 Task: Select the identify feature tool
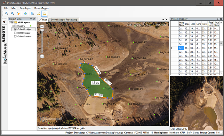(33, 14)
